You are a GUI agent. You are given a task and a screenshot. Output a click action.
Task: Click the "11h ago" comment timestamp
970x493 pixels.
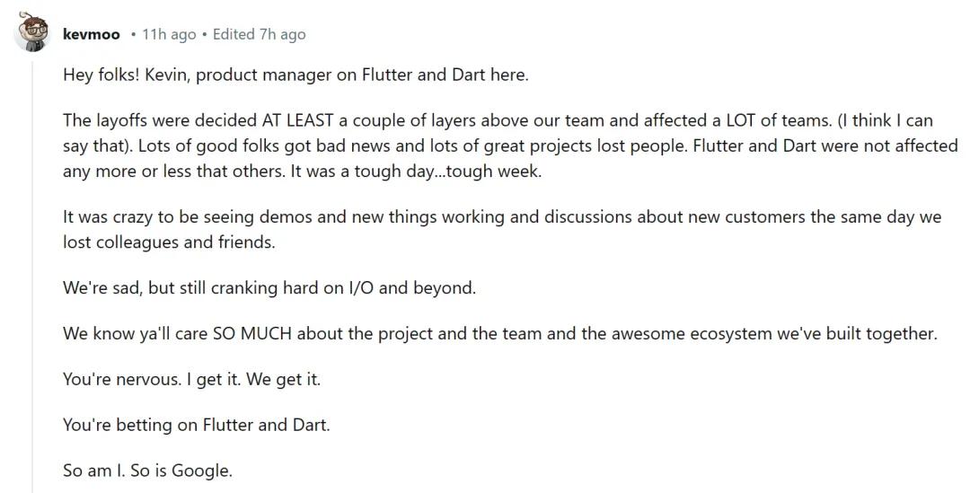169,34
